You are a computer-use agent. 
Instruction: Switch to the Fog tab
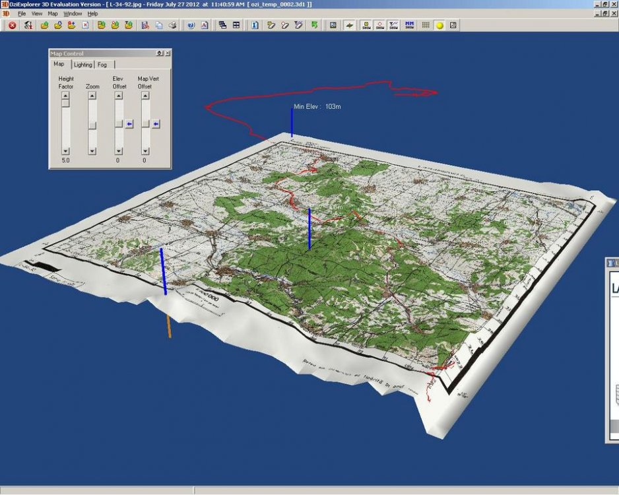[x=102, y=65]
